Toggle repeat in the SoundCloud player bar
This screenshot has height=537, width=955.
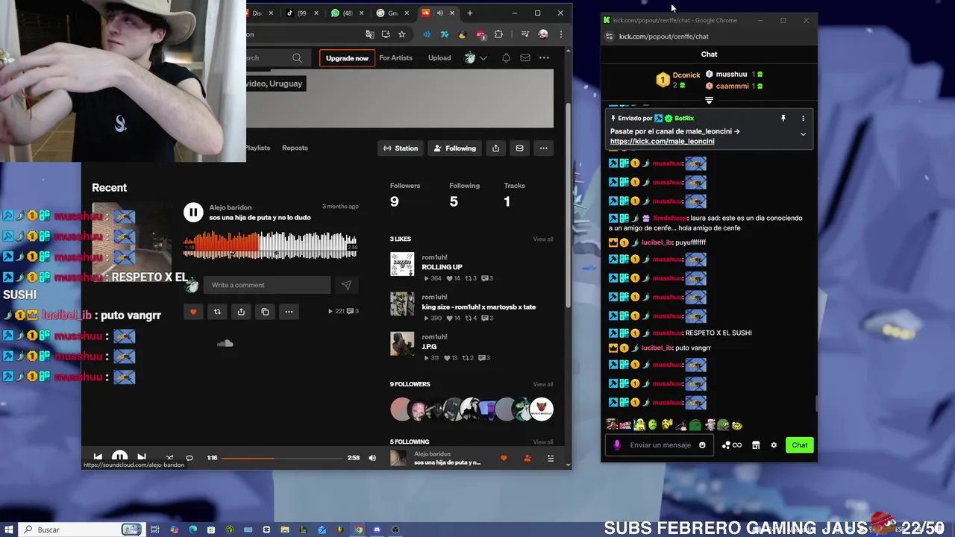point(190,458)
